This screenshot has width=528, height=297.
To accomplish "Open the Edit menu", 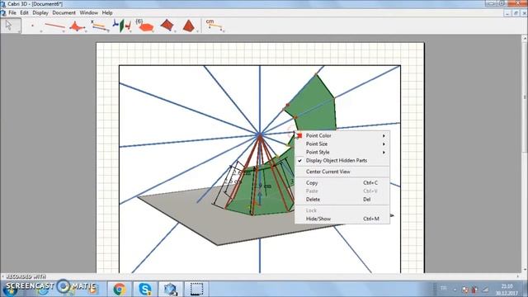I will [x=24, y=13].
